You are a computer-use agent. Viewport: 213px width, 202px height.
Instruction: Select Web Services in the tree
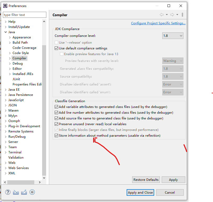19,168
